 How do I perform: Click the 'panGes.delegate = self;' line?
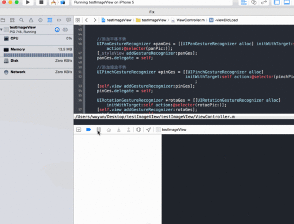pyautogui.click(x=125, y=58)
